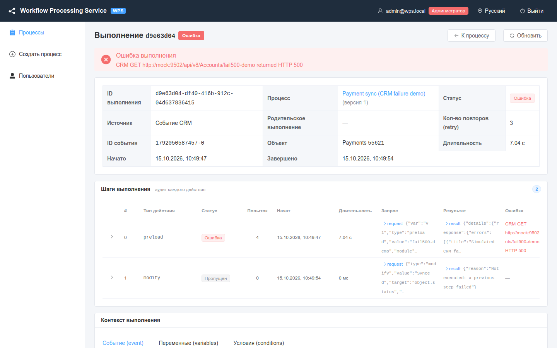This screenshot has width=557, height=348.
Task: Click the CRM GET error text in preload row
Action: [x=522, y=237]
